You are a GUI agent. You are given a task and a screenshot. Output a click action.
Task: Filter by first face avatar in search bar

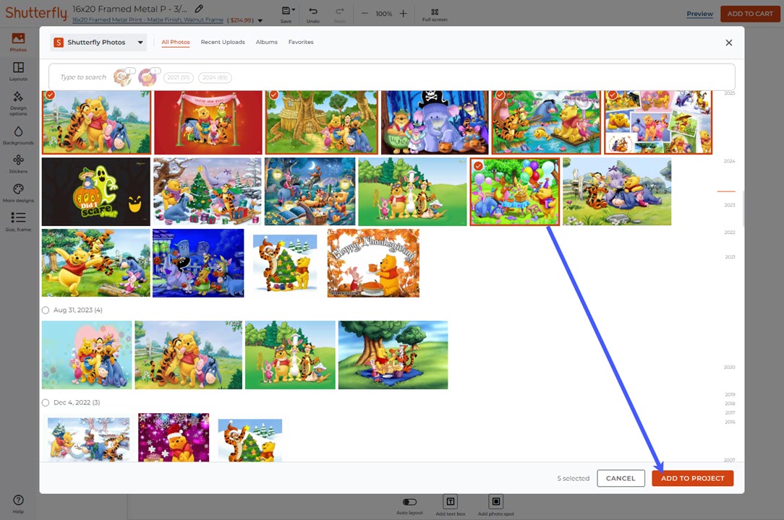122,77
